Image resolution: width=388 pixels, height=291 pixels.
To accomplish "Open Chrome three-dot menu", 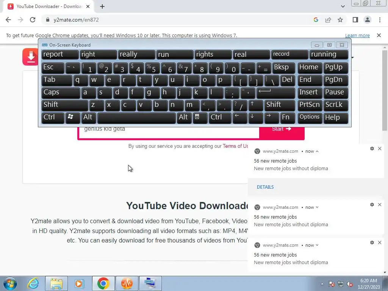I will (x=380, y=20).
